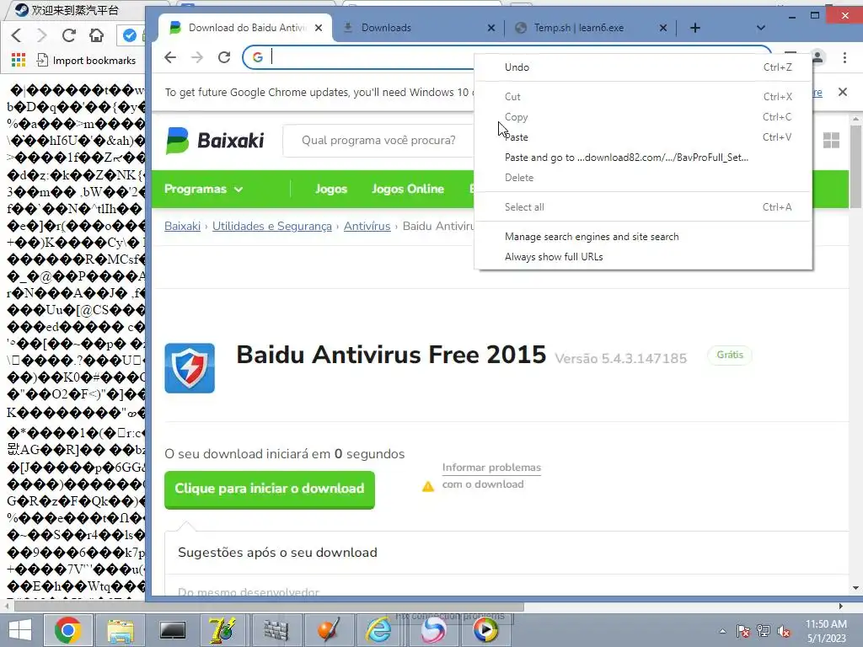Open Informar problemas link
Screen dimensions: 863x647
(x=491, y=468)
